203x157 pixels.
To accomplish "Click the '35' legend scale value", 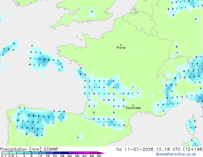I will [77, 156].
